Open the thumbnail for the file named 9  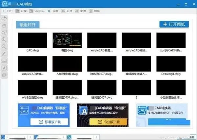pos(137,88)
